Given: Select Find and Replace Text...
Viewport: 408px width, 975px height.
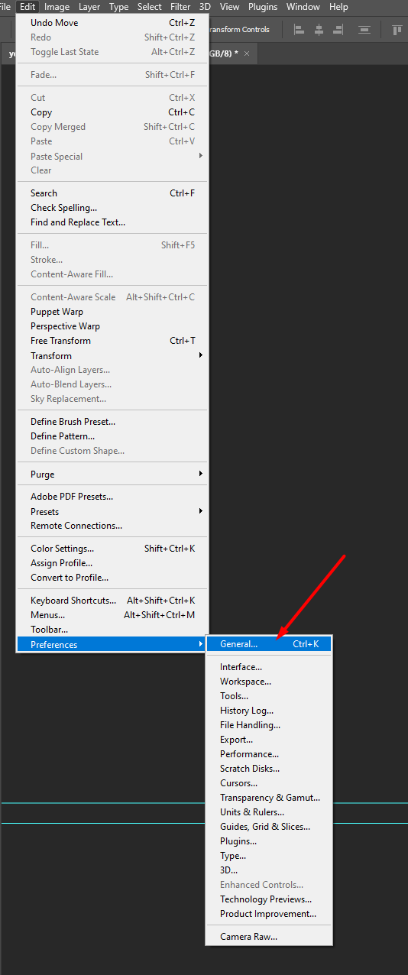Looking at the screenshot, I should [112, 222].
